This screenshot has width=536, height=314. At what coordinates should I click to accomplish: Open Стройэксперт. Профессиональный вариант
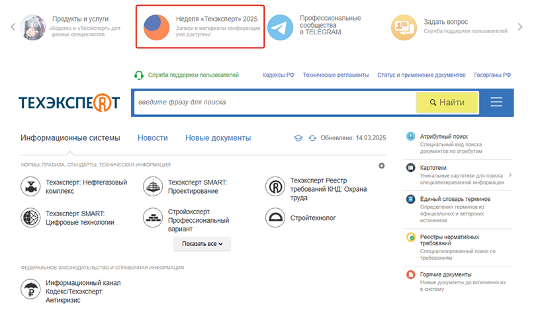tap(199, 220)
